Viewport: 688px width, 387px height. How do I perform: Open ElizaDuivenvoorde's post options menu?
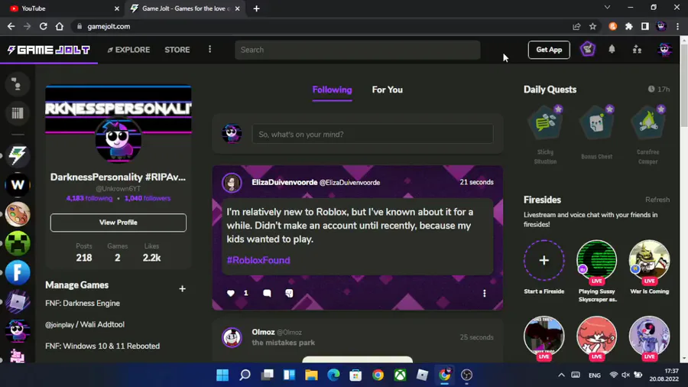click(x=485, y=293)
